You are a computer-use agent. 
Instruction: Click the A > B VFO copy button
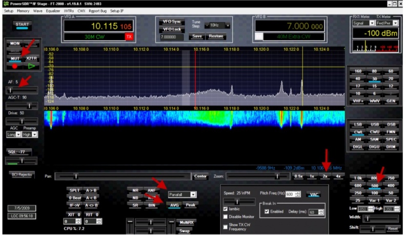pos(91,190)
